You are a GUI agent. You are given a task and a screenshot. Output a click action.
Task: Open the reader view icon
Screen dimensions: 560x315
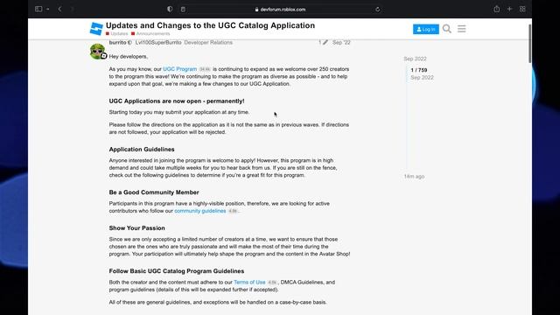pyautogui.click(x=183, y=10)
